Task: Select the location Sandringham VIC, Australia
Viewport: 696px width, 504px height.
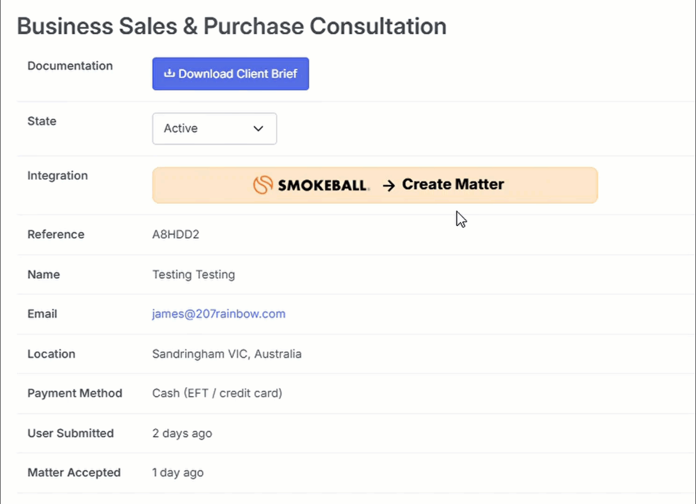Action: pos(226,354)
